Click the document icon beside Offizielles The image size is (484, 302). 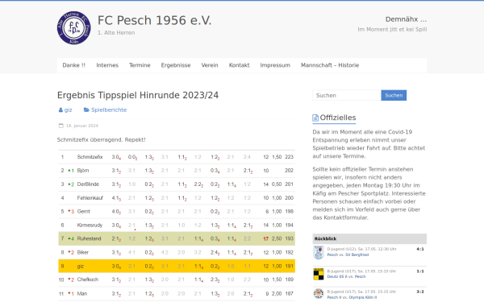315,118
